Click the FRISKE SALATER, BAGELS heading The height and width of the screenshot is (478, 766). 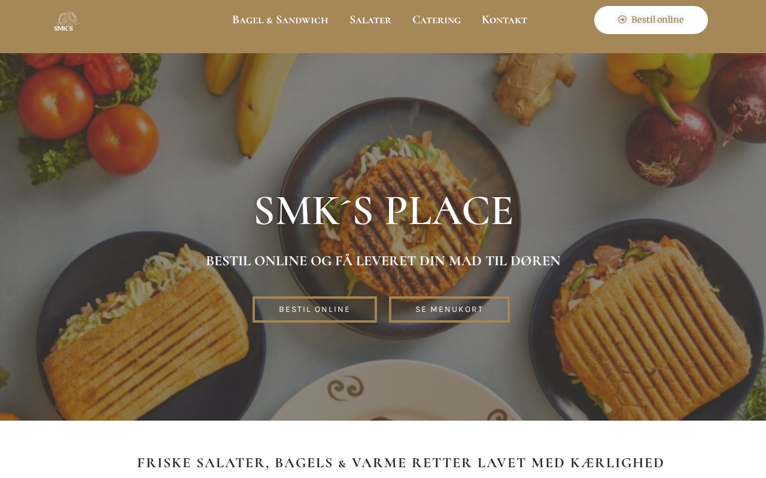(x=401, y=462)
